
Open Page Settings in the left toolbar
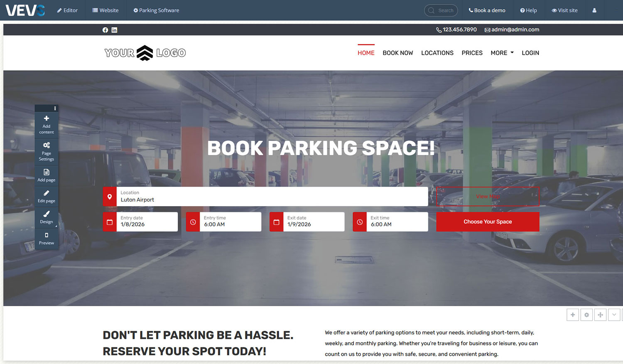[47, 145]
